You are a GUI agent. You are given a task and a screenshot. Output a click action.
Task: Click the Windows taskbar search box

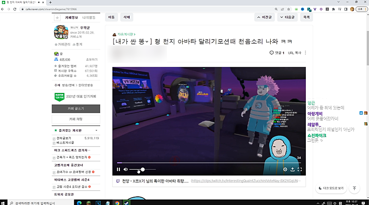[41, 203]
